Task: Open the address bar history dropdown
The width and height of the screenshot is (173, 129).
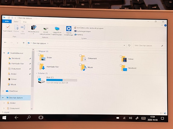Action: click(x=124, y=45)
